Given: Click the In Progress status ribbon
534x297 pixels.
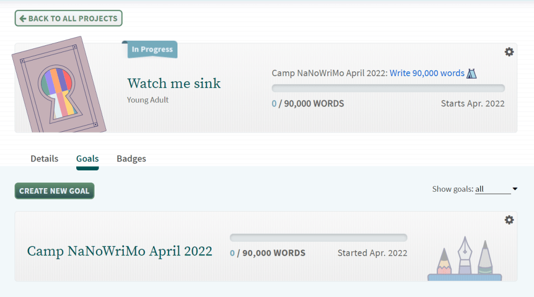Looking at the screenshot, I should click(151, 49).
